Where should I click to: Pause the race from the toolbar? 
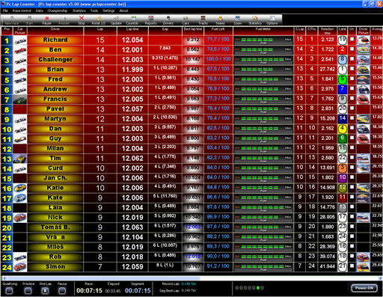coord(46,20)
